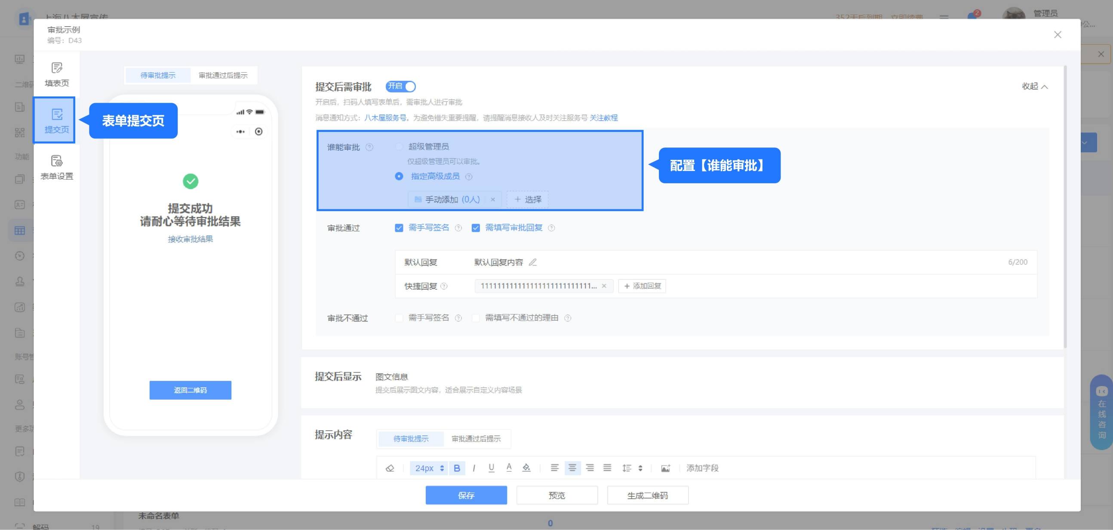Open the 填表页 section
Image resolution: width=1113 pixels, height=530 pixels.
click(57, 74)
